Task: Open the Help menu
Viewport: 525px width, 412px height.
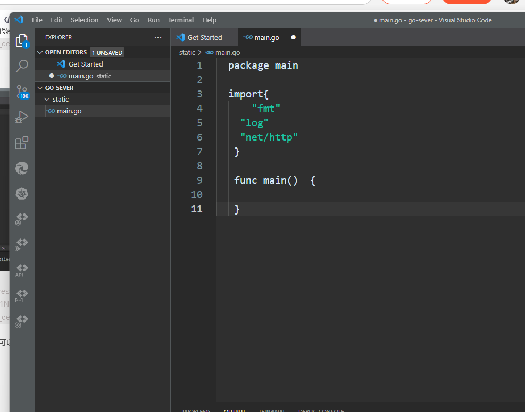Action: (x=209, y=20)
